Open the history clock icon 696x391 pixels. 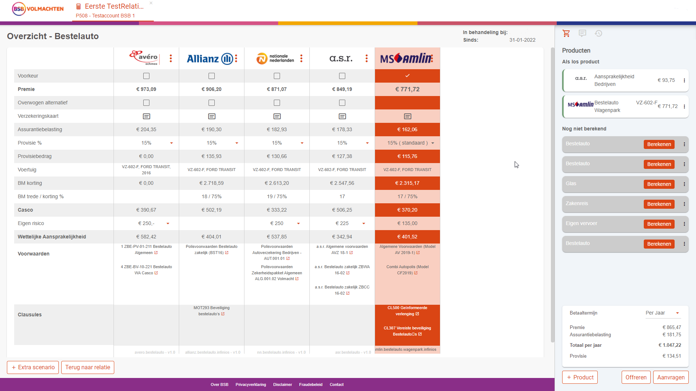(598, 33)
